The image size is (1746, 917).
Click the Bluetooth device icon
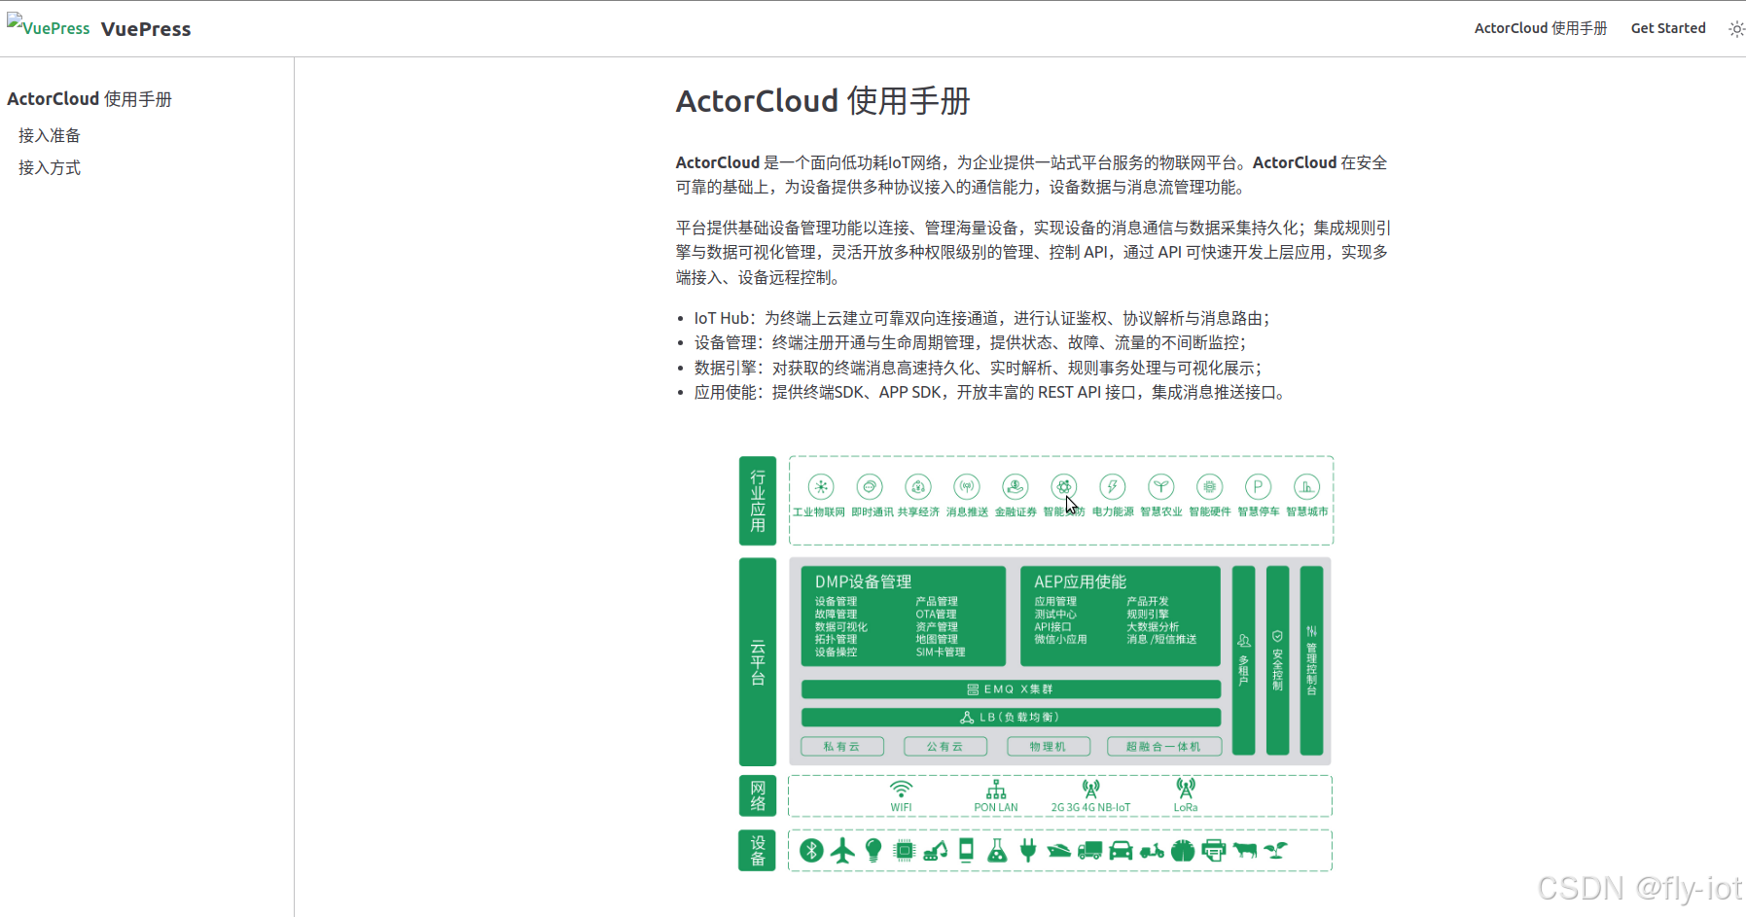pyautogui.click(x=812, y=851)
